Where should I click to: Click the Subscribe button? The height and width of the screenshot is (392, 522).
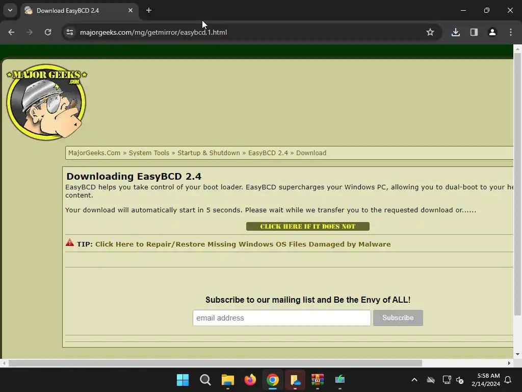pos(398,318)
